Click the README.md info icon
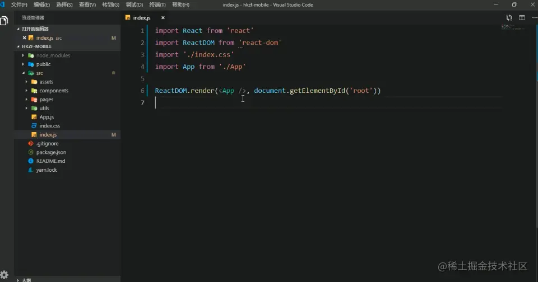The width and height of the screenshot is (538, 282). click(31, 161)
